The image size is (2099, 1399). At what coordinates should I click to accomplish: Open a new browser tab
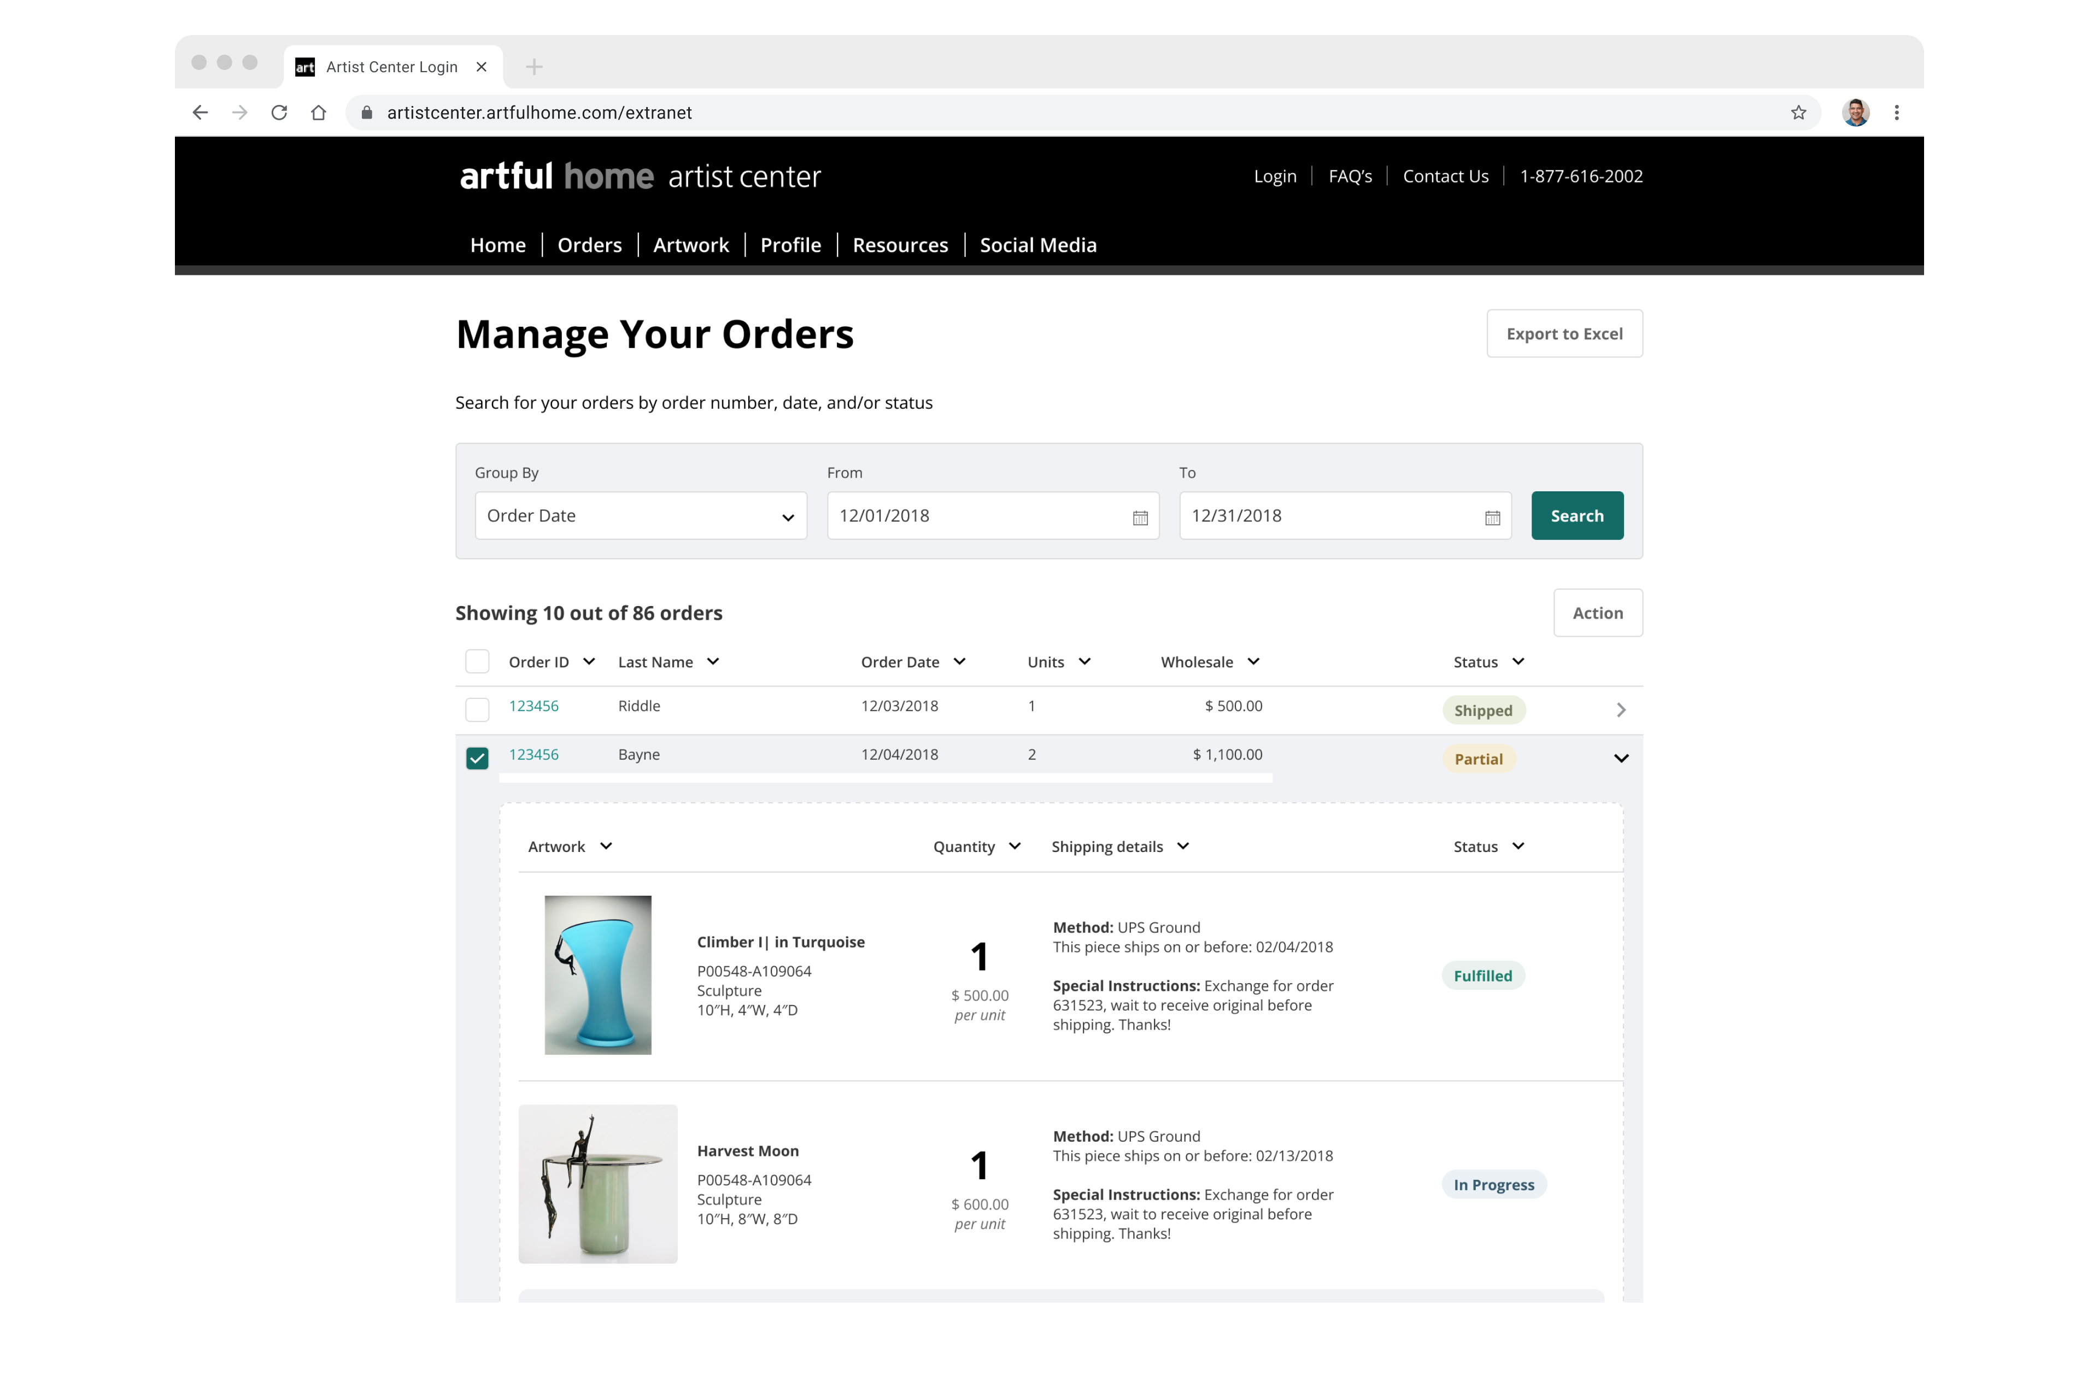(533, 67)
